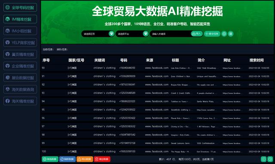Click the 简介 column header
This screenshot has height=164, width=275.
pos(201,60)
